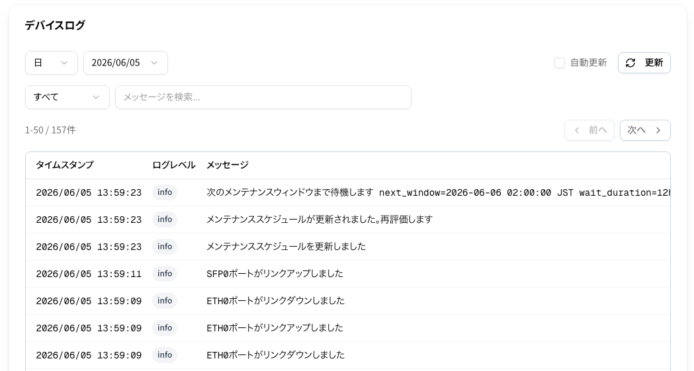Expand the すべて log level filter

tap(67, 97)
